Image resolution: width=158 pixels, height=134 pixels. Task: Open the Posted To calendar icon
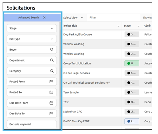[51, 92]
